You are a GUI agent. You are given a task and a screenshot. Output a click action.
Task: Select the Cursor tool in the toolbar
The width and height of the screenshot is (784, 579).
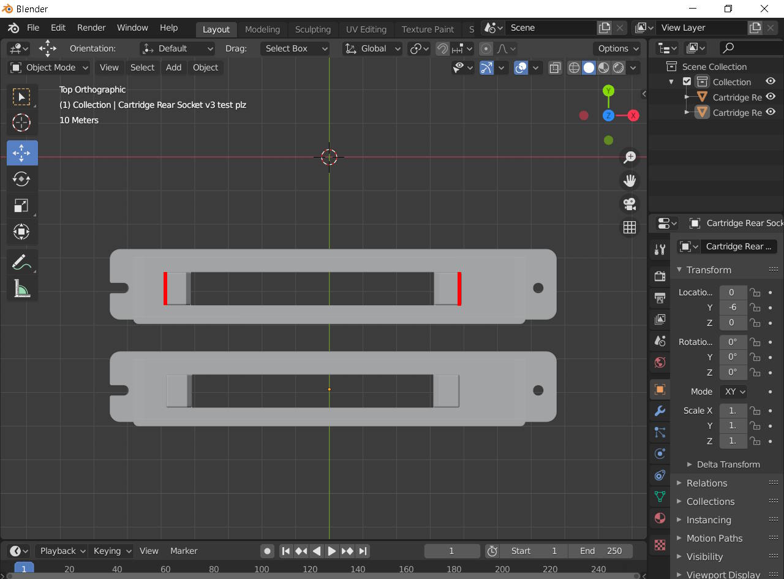(x=21, y=123)
